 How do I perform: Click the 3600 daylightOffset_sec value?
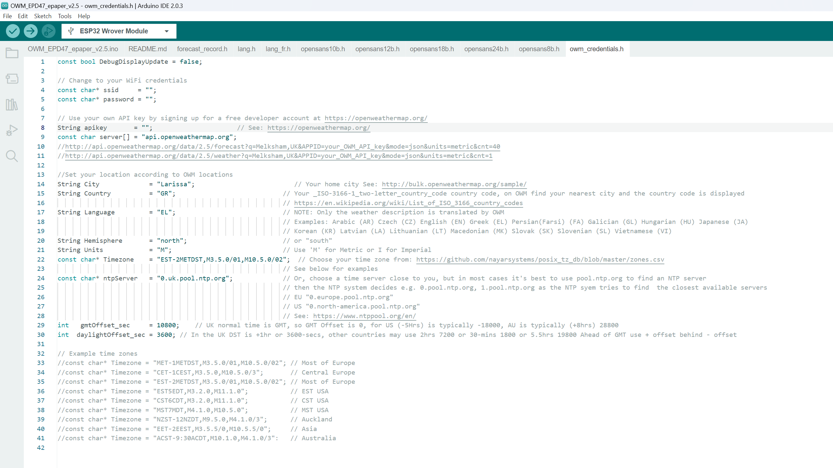pos(164,335)
